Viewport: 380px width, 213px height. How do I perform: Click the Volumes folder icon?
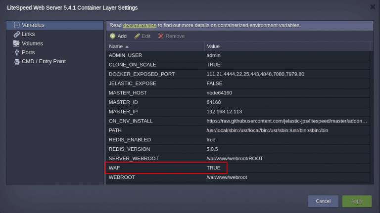(16, 43)
